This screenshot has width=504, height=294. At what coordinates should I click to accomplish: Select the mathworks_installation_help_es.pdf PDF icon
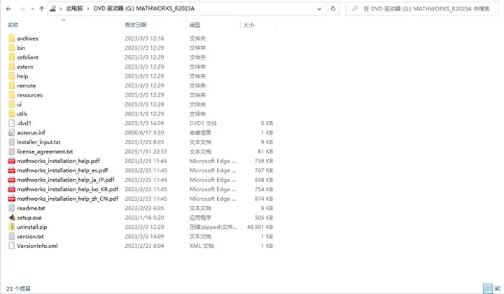12,170
